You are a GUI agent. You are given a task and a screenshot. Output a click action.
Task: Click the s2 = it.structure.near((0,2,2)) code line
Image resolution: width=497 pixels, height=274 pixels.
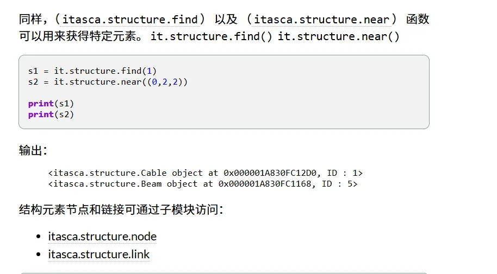click(x=108, y=82)
